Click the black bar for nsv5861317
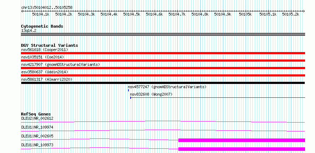315x153 pixels. pyautogui.click(x=163, y=83)
